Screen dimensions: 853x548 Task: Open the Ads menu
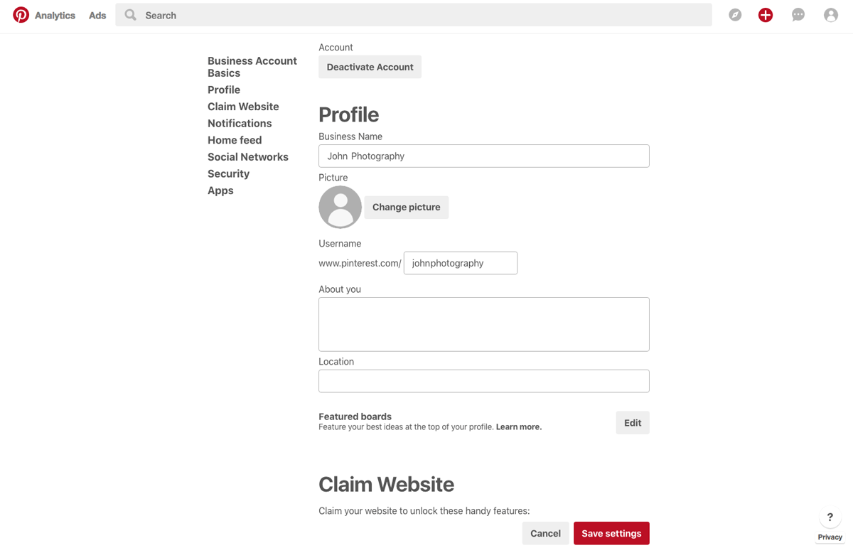click(x=97, y=15)
